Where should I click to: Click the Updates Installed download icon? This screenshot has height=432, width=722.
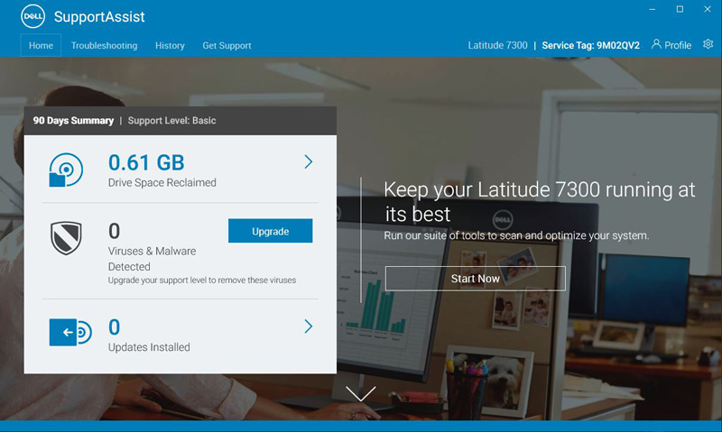click(x=70, y=332)
